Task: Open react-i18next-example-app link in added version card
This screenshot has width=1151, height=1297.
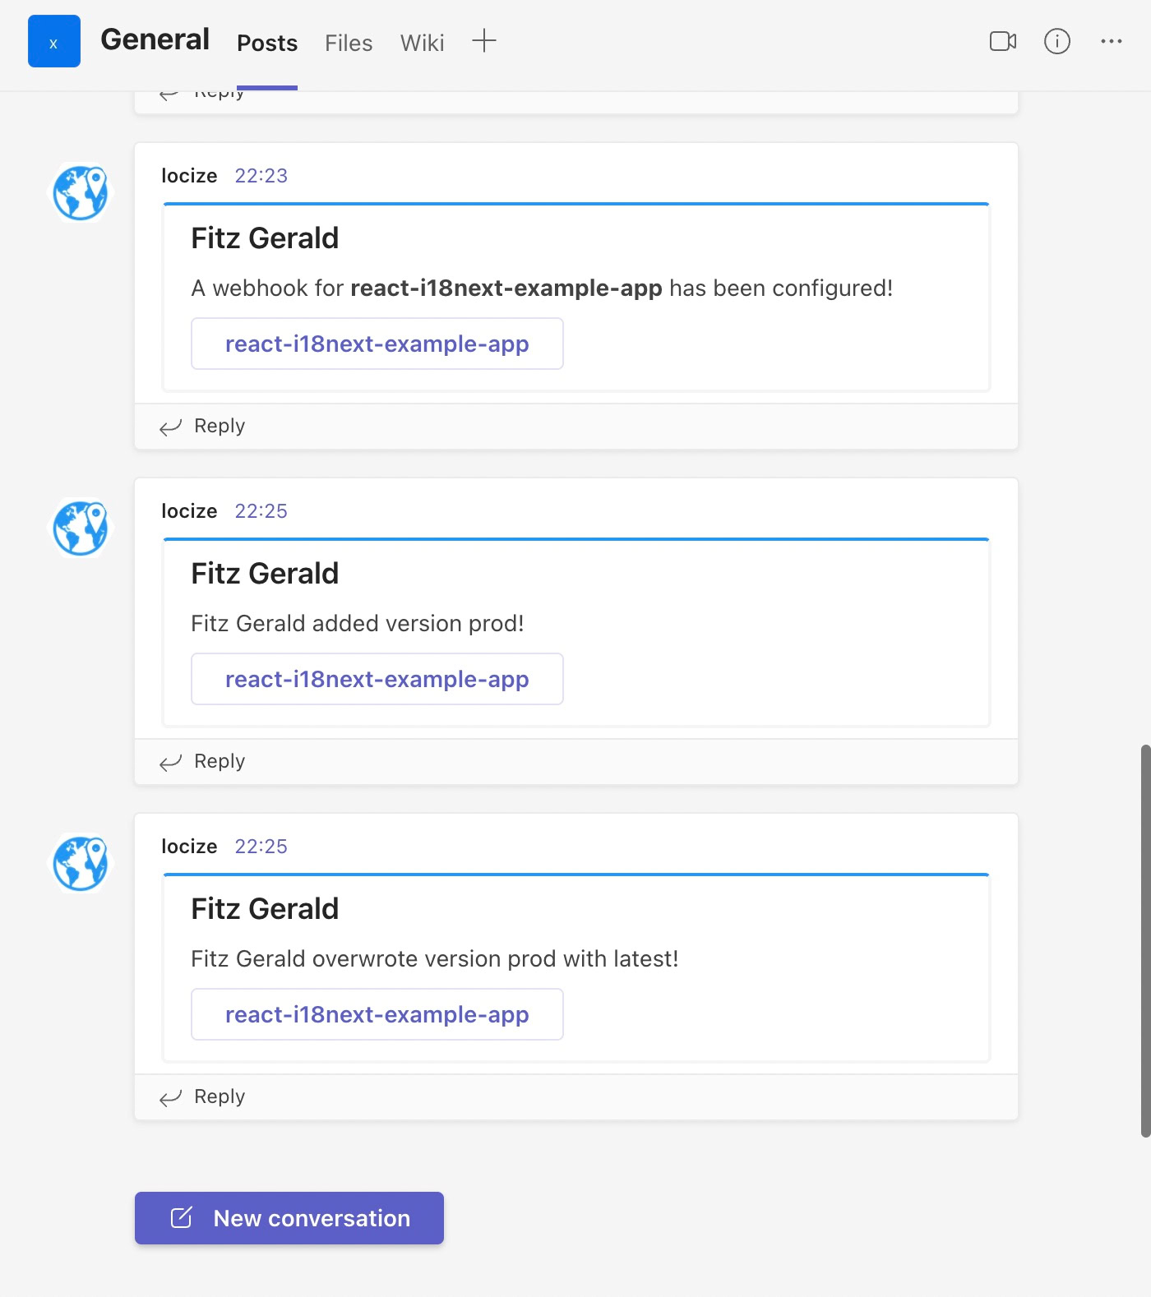Action: (377, 679)
